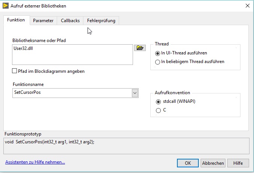Open help via the Hilfe button
The height and width of the screenshot is (173, 254).
(238, 163)
